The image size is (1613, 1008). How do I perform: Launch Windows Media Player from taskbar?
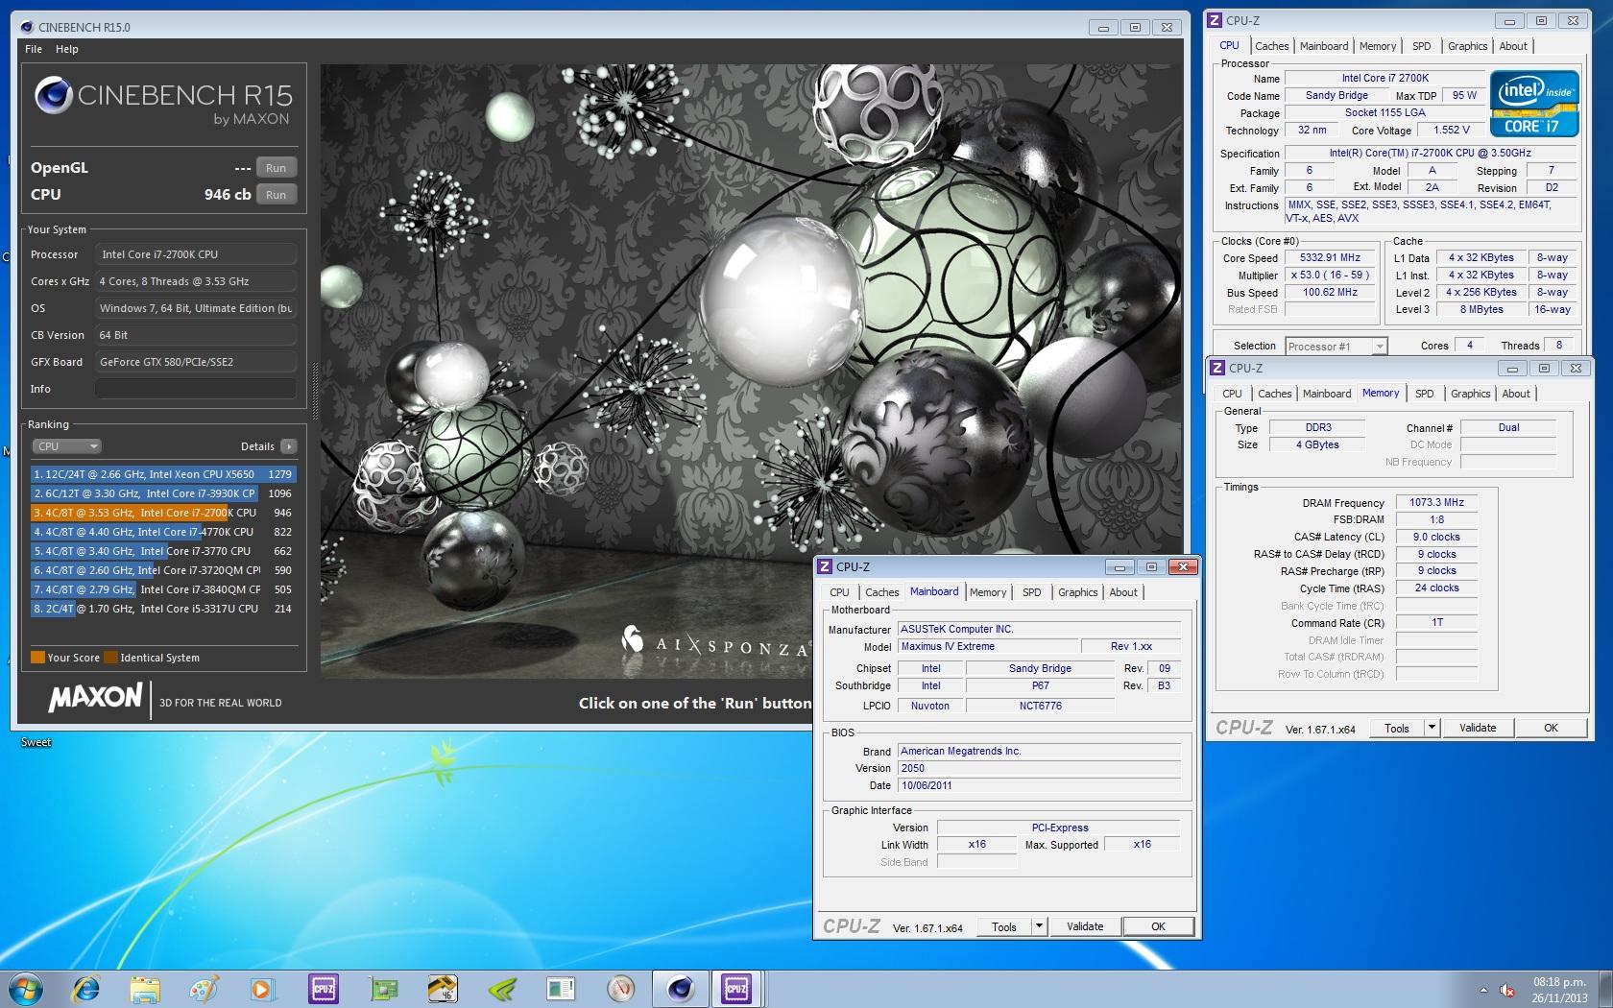click(x=262, y=989)
